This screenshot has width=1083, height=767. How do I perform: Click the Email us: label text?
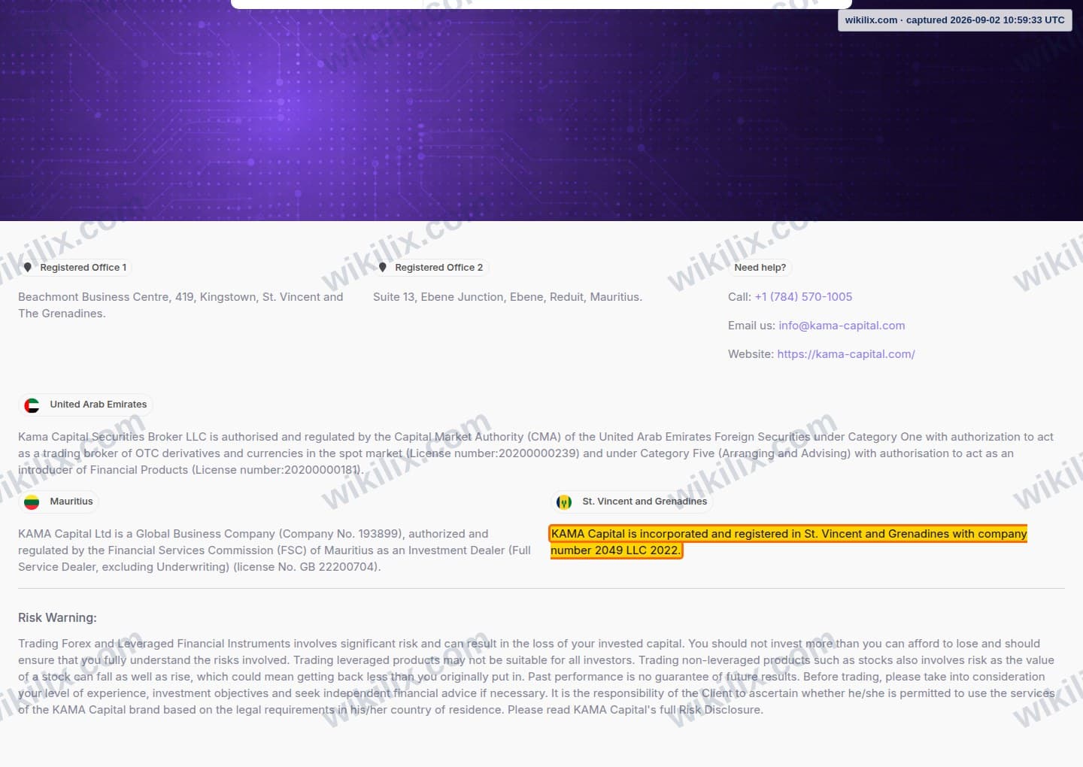pos(751,326)
